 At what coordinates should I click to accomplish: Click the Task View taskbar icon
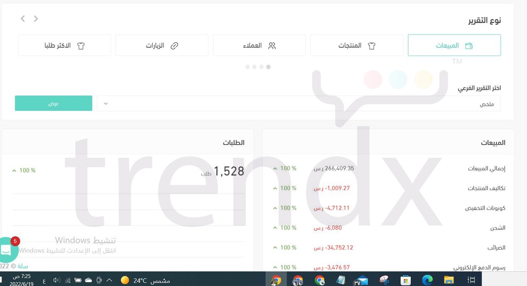click(471, 280)
